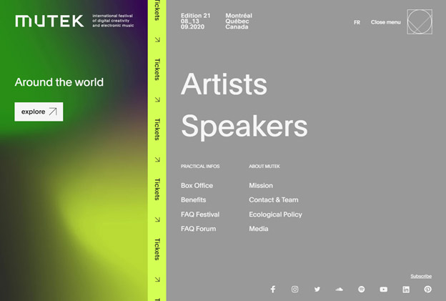
Task: Open the Media page
Action: coord(259,229)
